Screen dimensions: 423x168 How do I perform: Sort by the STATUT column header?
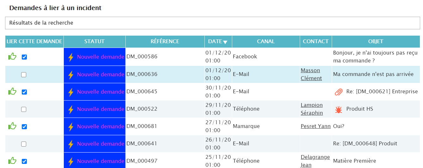[94, 41]
